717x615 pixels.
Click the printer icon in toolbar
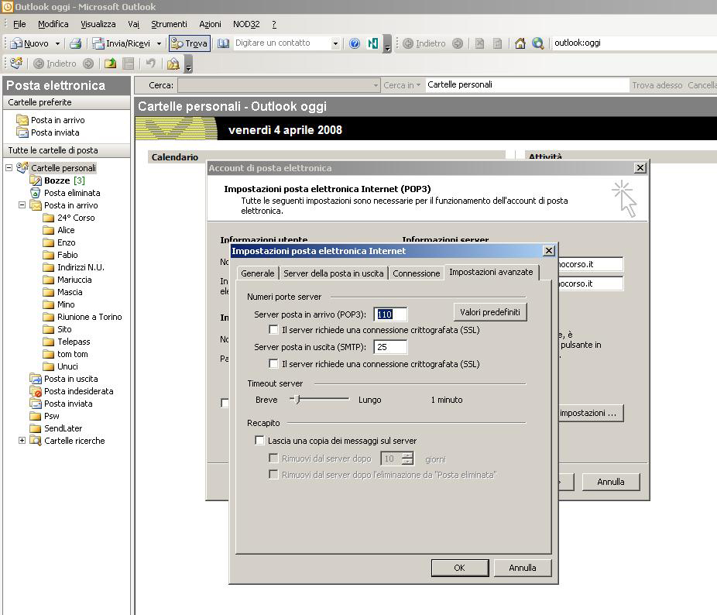(75, 43)
